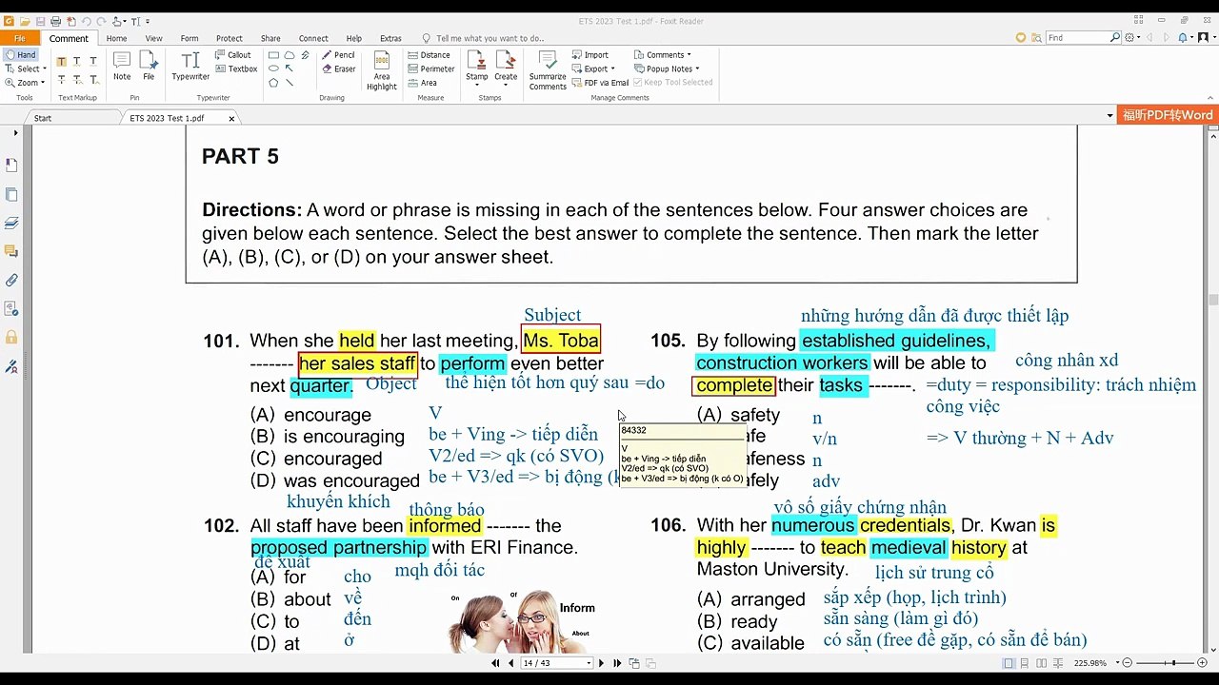
Task: Open the Extras ribbon tab
Action: (390, 38)
